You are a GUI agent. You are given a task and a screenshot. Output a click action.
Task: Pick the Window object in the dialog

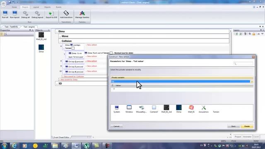tap(129, 109)
